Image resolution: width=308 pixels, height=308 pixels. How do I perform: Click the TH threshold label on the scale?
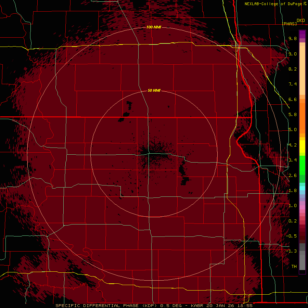tap(294, 266)
